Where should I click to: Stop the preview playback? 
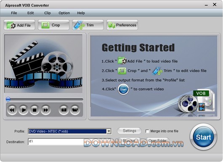[35, 110]
